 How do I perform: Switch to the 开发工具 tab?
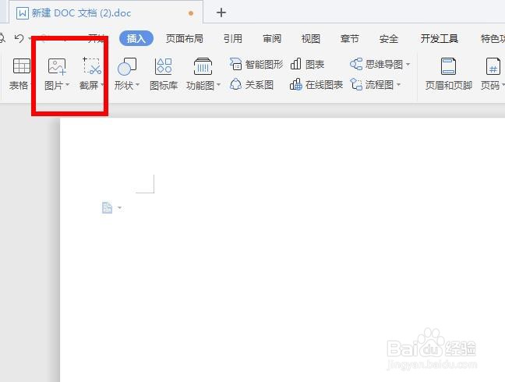[440, 39]
